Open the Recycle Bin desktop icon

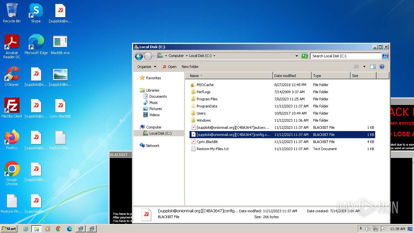[x=12, y=13]
